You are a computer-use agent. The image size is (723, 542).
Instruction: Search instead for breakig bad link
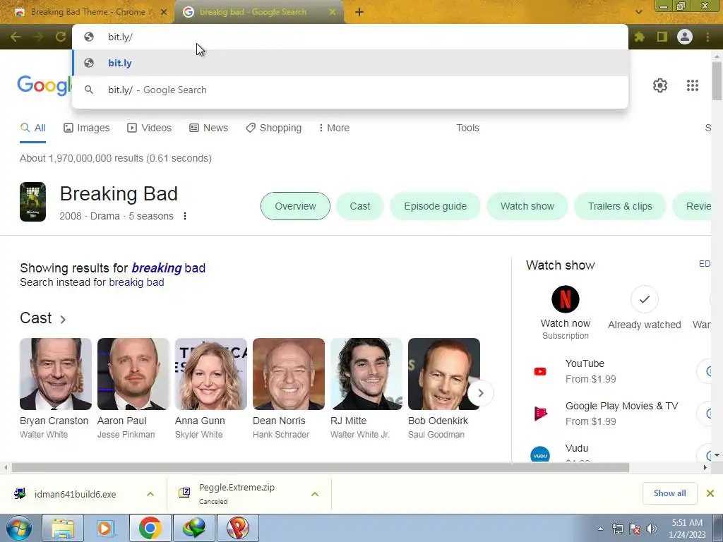tap(136, 282)
